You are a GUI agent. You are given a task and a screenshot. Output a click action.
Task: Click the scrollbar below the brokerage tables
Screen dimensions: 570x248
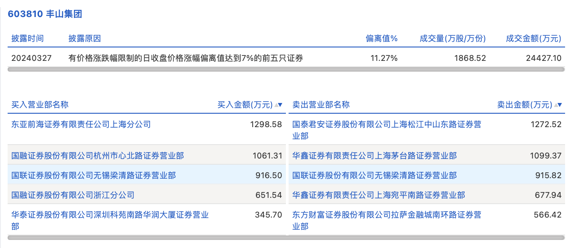286,238
